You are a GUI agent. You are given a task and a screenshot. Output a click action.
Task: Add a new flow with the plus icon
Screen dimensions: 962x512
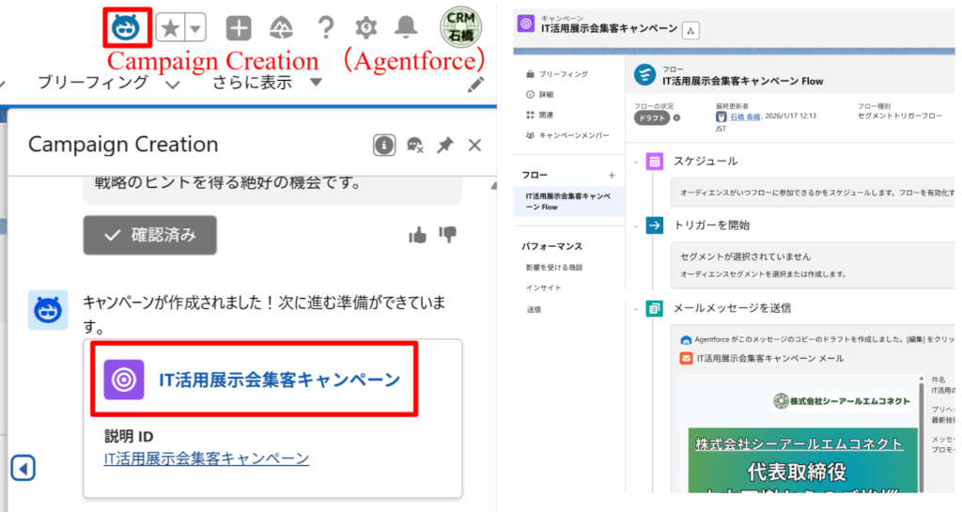point(612,176)
